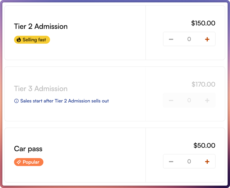230x188 pixels.
Task: Click the sparkle icon in Popular badge
Action: (19, 162)
